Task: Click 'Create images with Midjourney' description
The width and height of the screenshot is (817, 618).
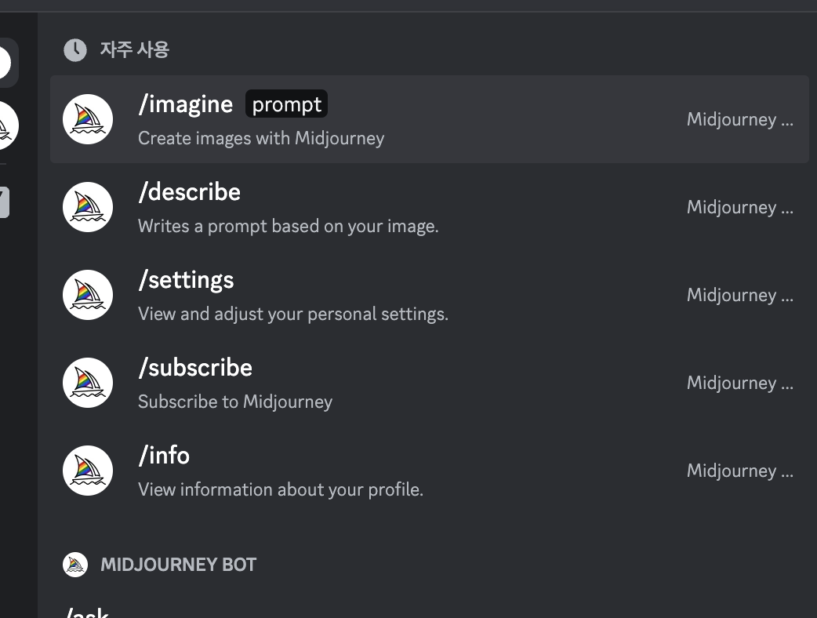Action: coord(261,138)
